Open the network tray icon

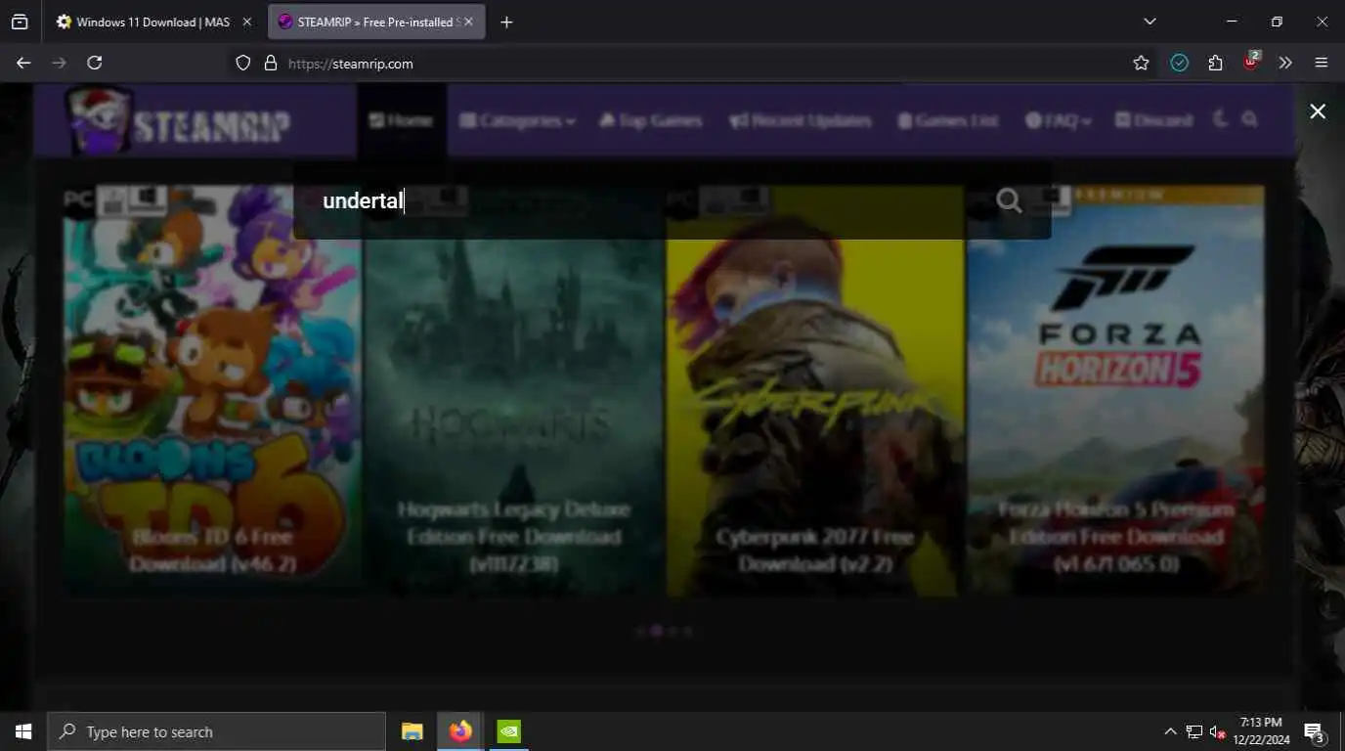pos(1194,731)
